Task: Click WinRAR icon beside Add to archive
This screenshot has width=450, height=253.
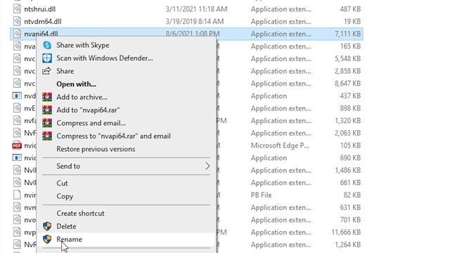Action: pos(47,97)
